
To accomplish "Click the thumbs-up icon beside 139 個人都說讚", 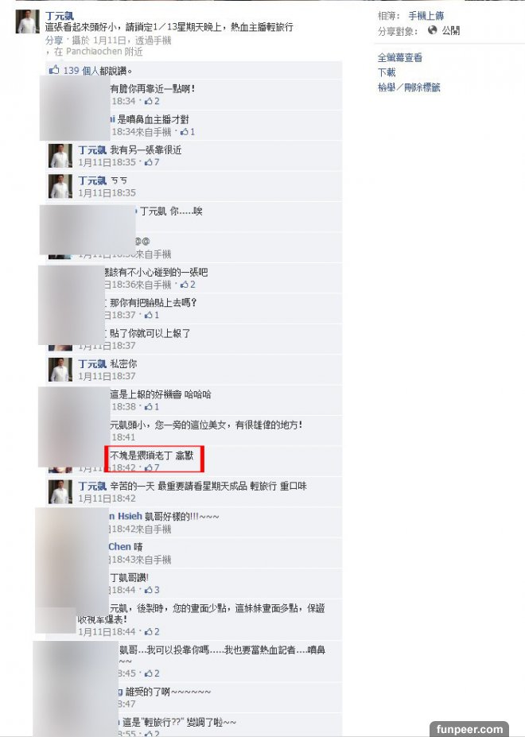I will pos(54,70).
